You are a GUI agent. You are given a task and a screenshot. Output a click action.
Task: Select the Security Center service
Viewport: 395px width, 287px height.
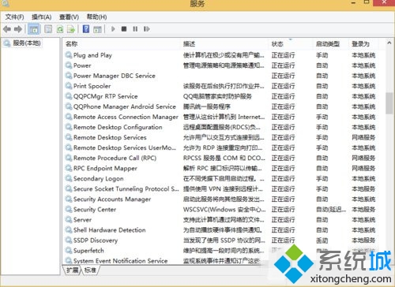point(95,210)
